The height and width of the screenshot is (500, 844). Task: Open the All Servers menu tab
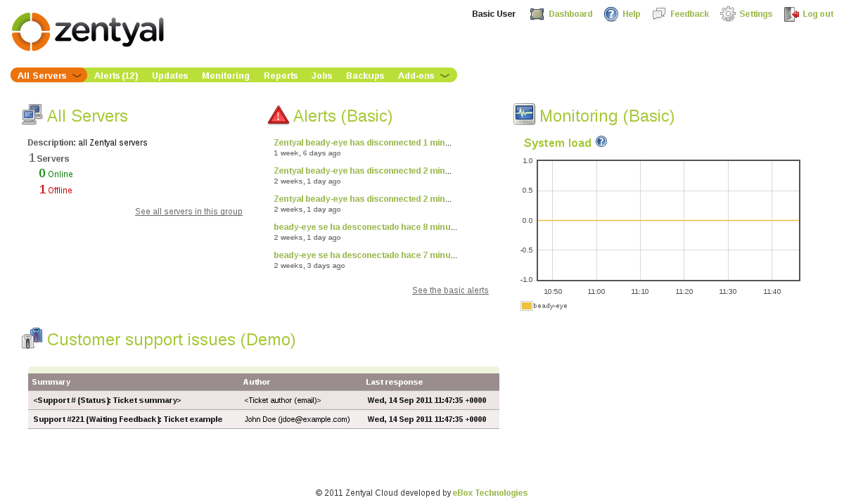tap(49, 75)
